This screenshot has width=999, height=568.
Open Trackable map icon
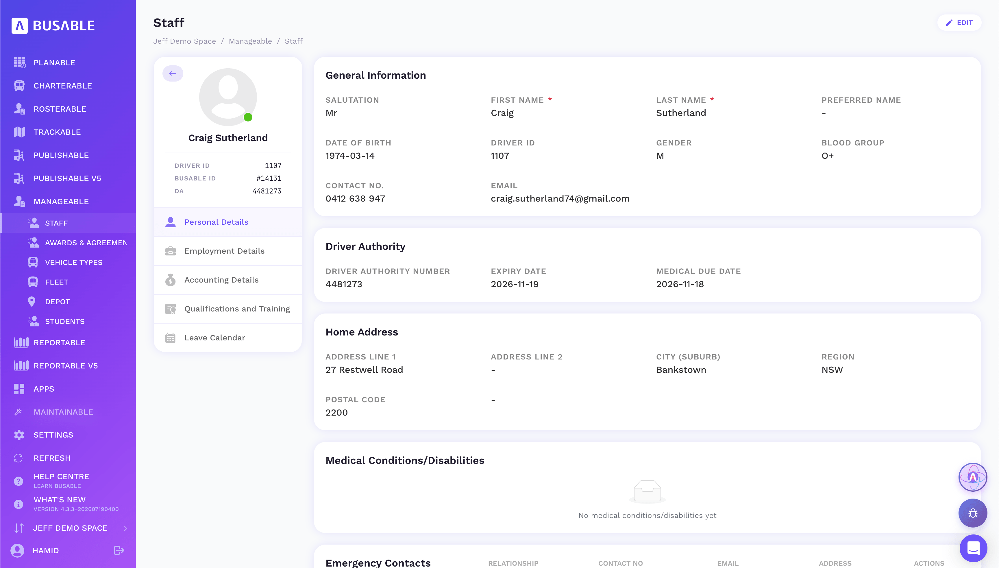point(19,132)
